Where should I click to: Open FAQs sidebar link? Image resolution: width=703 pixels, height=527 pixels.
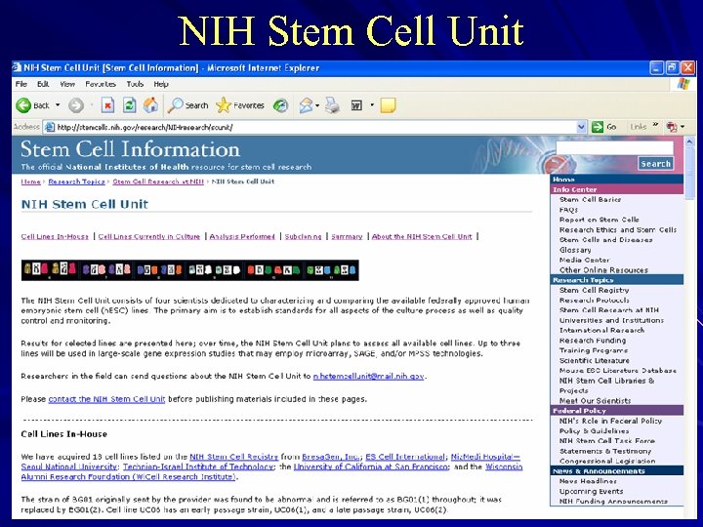568,210
